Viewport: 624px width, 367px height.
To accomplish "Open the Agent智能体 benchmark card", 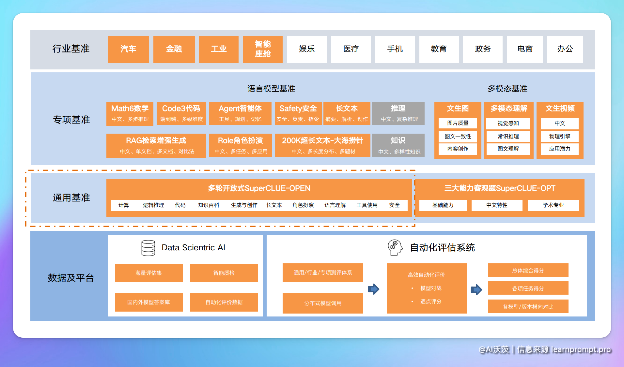I will coord(240,113).
